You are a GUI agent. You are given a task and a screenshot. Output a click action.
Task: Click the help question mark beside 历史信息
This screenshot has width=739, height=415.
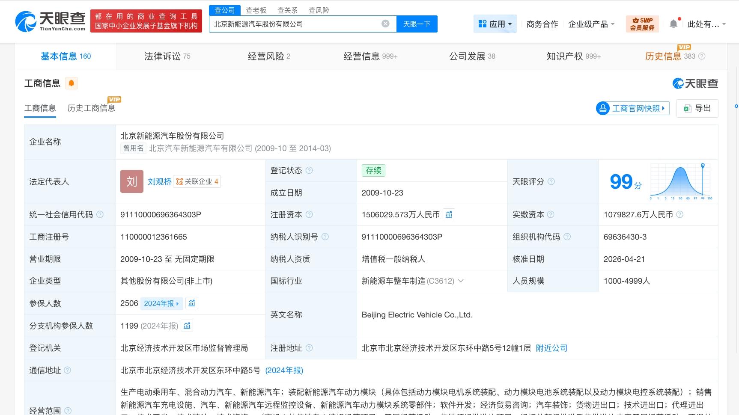click(x=701, y=56)
